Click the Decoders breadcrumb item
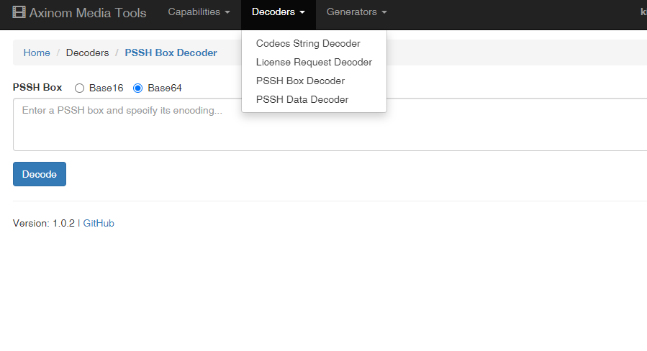This screenshot has width=647, height=351. click(87, 53)
